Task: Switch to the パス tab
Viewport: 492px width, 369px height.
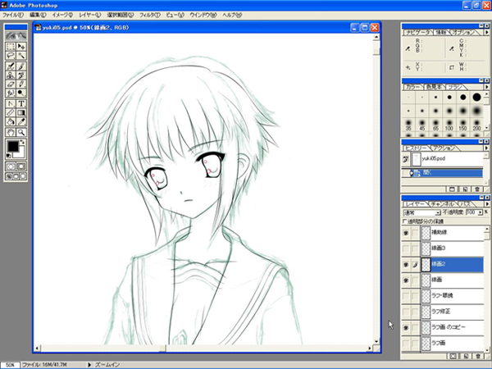Action: pyautogui.click(x=465, y=204)
